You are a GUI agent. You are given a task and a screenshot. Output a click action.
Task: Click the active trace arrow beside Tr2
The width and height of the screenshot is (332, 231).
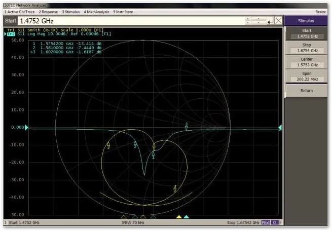point(5,34)
